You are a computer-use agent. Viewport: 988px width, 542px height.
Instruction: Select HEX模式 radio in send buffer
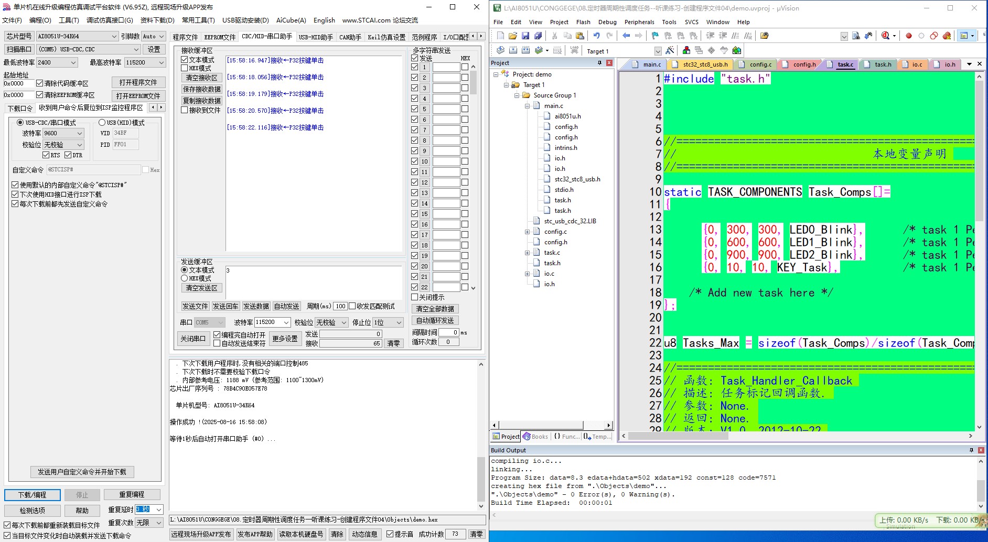[185, 278]
